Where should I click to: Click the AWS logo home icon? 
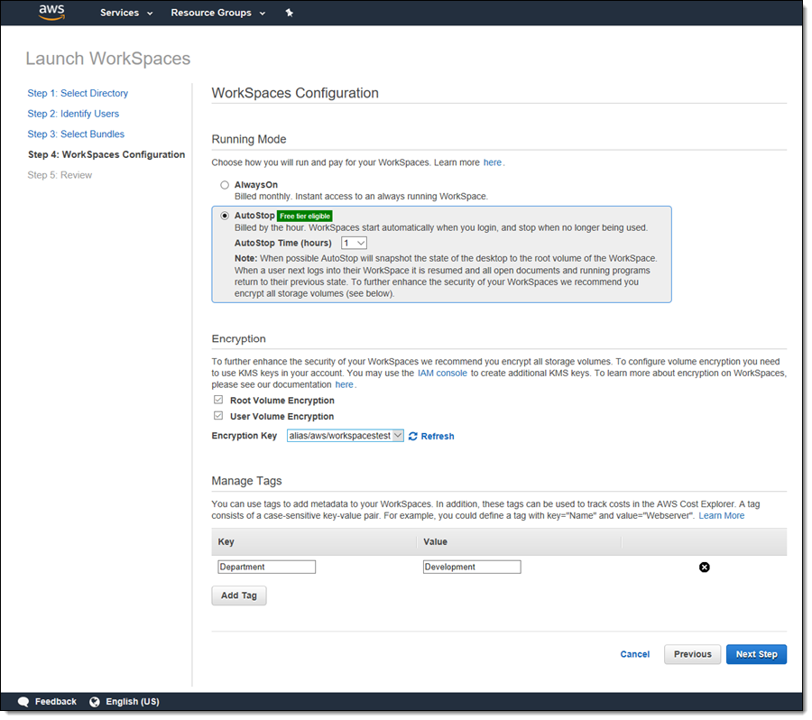click(x=51, y=13)
